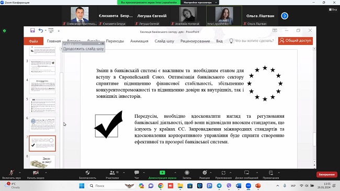Switch to the Переходы ribbon tab
This screenshot has height=191, width=340.
(x=115, y=41)
